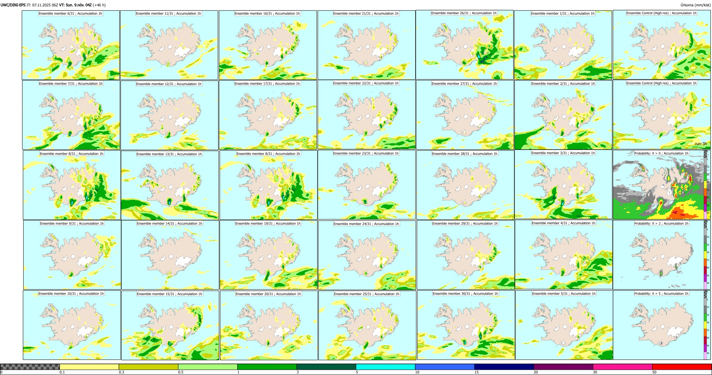The height and width of the screenshot is (375, 712).
Task: Click label 'Ensemble member 15/31 ; Accumulation 1h'
Action: pos(169,294)
